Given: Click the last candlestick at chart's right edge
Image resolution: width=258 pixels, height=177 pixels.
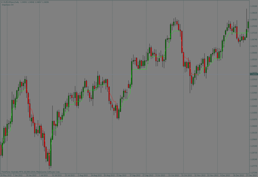Looking at the screenshot, I should click(x=248, y=24).
